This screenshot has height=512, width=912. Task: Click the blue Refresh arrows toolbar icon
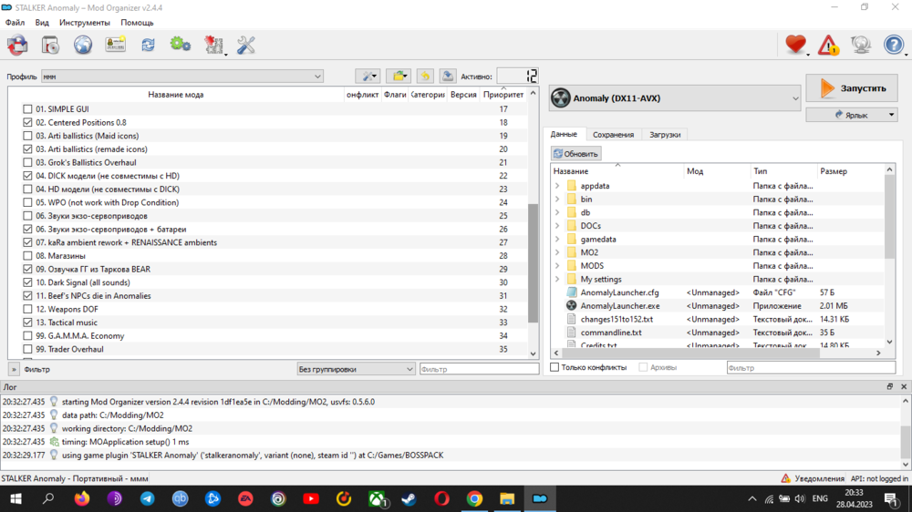[148, 45]
